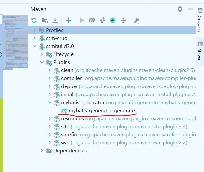This screenshot has width=204, height=172.
Task: Select the mybatis-generator:generate goal
Action: [102, 111]
